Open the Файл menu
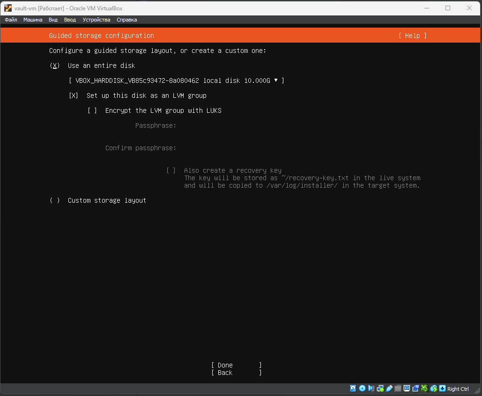The width and height of the screenshot is (482, 396). (11, 20)
